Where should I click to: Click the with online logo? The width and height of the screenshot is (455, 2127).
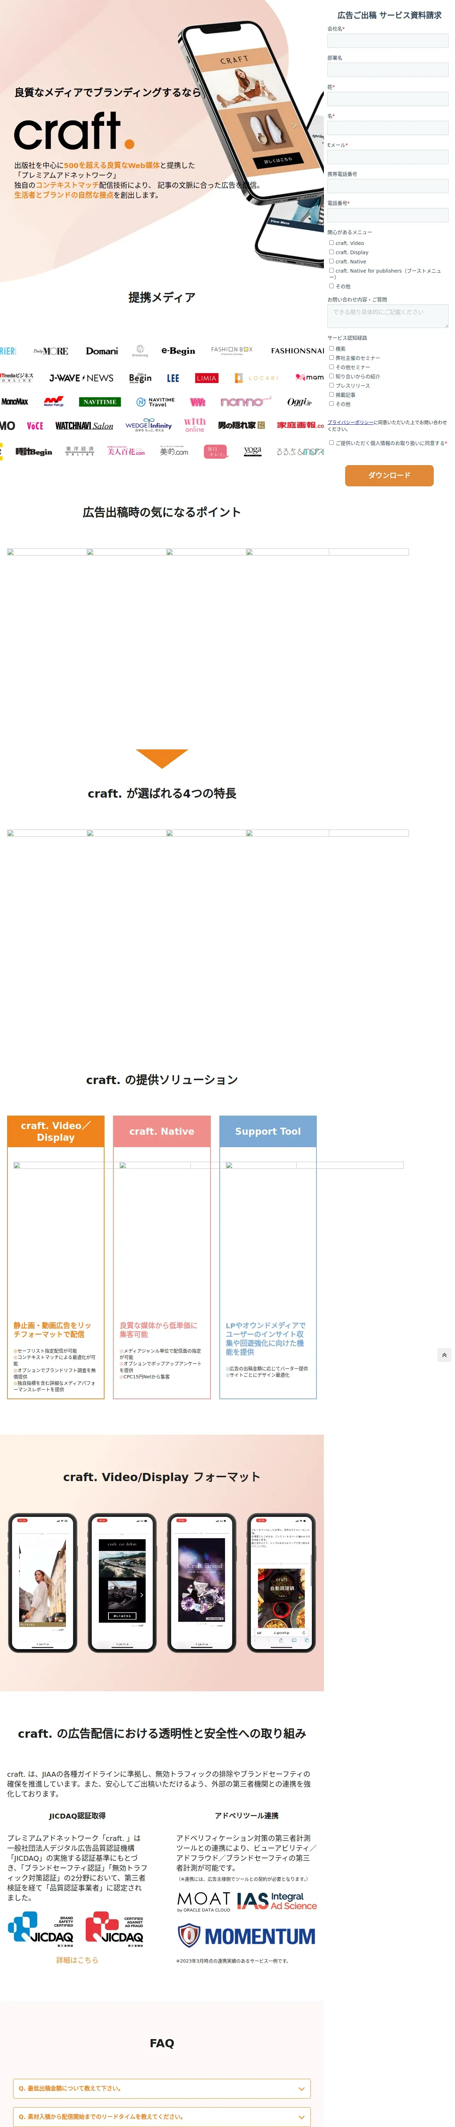pos(195,425)
